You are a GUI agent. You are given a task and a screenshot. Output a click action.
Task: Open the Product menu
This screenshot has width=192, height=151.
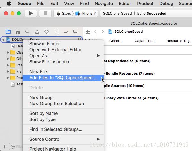(145, 4)
